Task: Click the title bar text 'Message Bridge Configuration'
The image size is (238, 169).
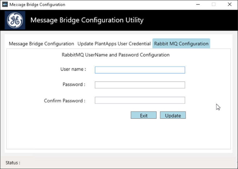Action: click(37, 5)
